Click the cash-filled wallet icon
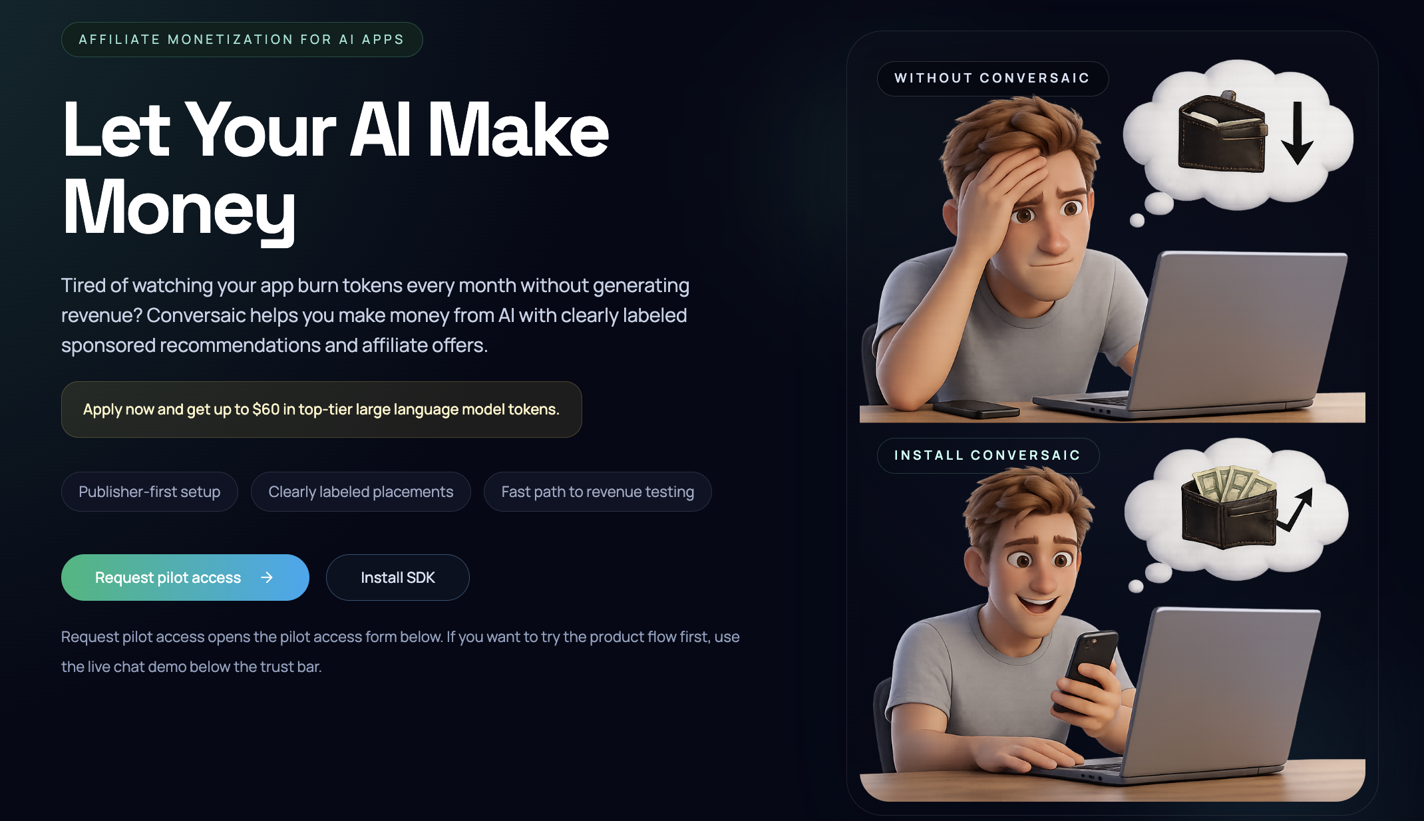The width and height of the screenshot is (1424, 821). click(1229, 507)
